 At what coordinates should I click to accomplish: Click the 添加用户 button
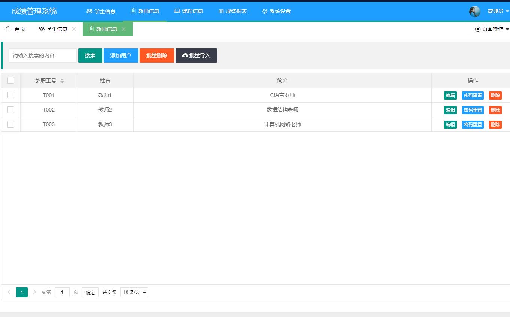[121, 55]
